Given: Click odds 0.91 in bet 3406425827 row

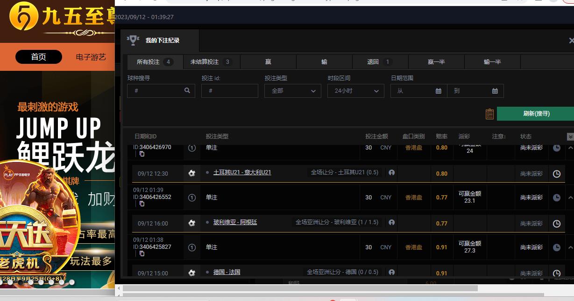Looking at the screenshot, I should point(441,247).
